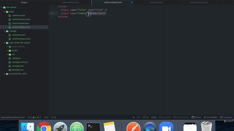This screenshot has height=131, width=234.
Task: Place cursor in the opening <form> tag
Action: (x=62, y=7)
